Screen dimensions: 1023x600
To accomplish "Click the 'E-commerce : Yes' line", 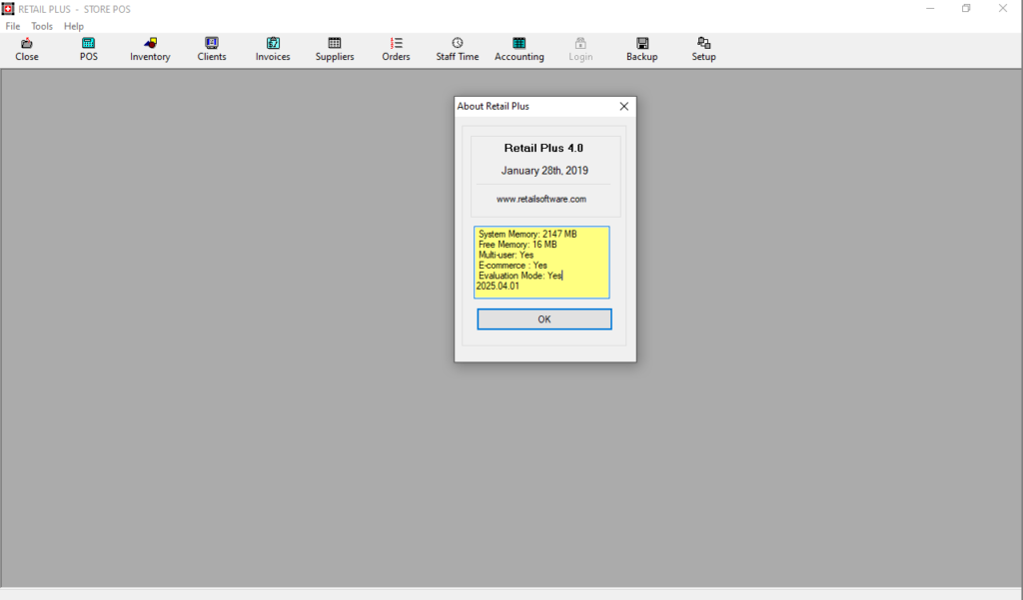I will pos(512,266).
